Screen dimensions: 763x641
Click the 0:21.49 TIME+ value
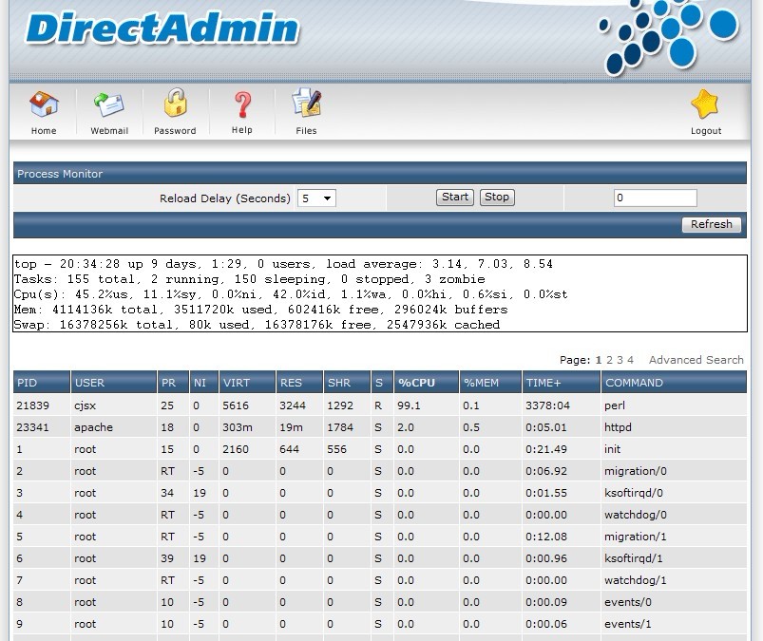click(x=546, y=449)
